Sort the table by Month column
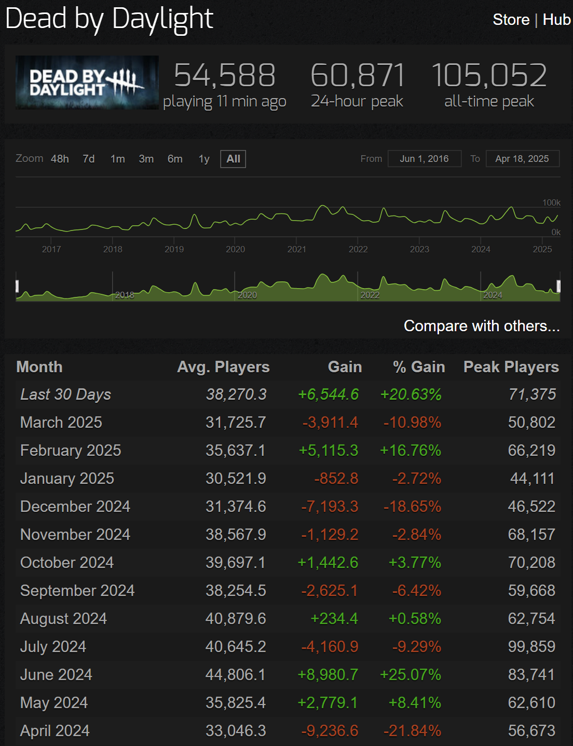 click(x=39, y=367)
